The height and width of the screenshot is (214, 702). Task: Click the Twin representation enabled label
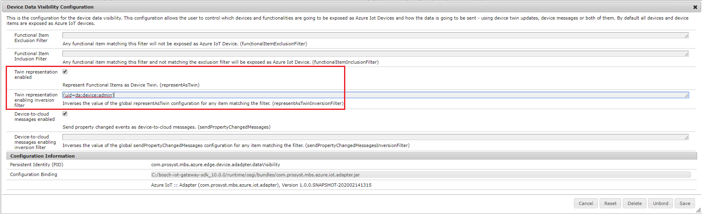[36, 75]
